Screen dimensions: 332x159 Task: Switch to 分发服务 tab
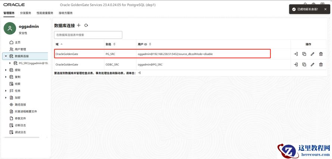tap(26, 13)
